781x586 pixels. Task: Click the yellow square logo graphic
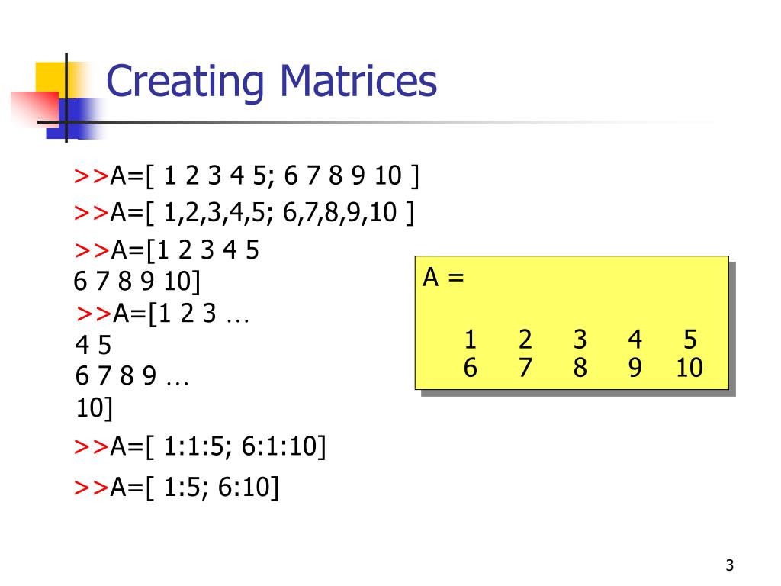tap(56, 79)
